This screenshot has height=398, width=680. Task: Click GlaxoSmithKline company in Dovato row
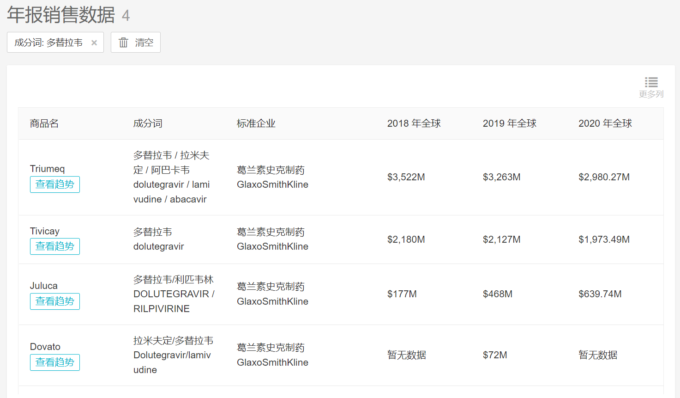tap(272, 362)
